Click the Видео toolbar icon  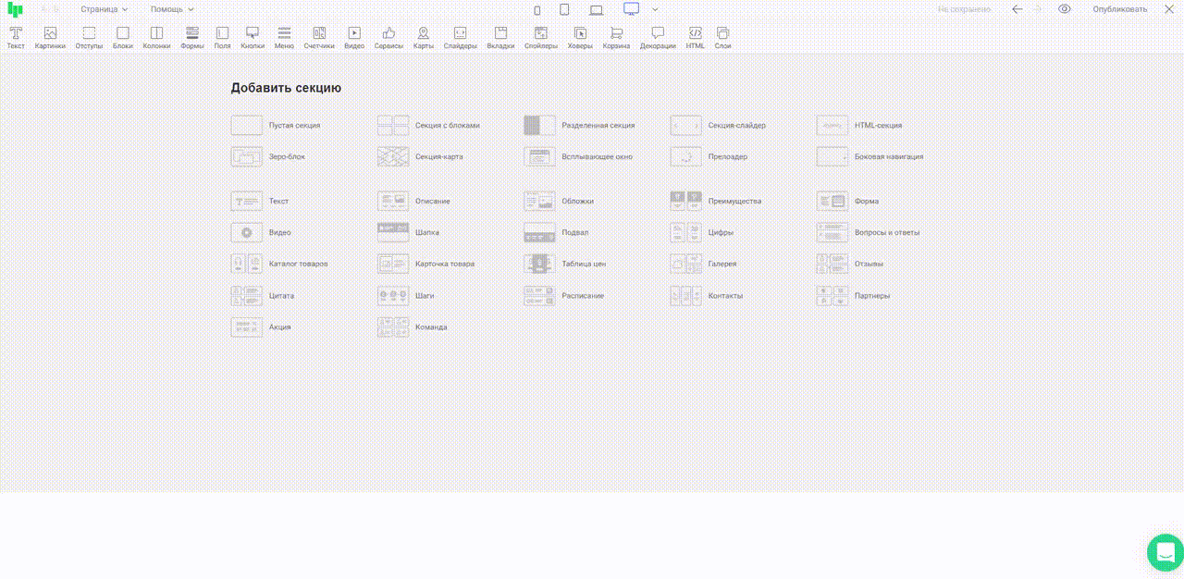tap(354, 37)
